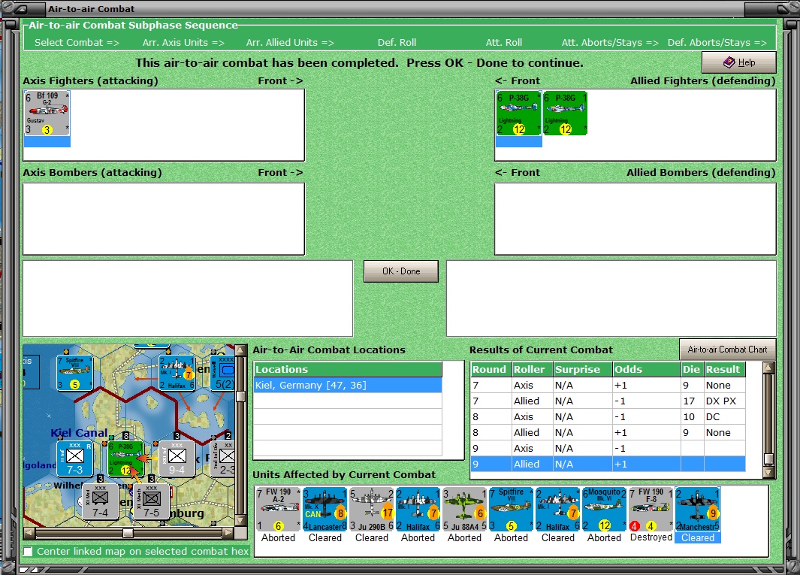Image resolution: width=800 pixels, height=575 pixels.
Task: Select round 9 Axis row
Action: [608, 449]
